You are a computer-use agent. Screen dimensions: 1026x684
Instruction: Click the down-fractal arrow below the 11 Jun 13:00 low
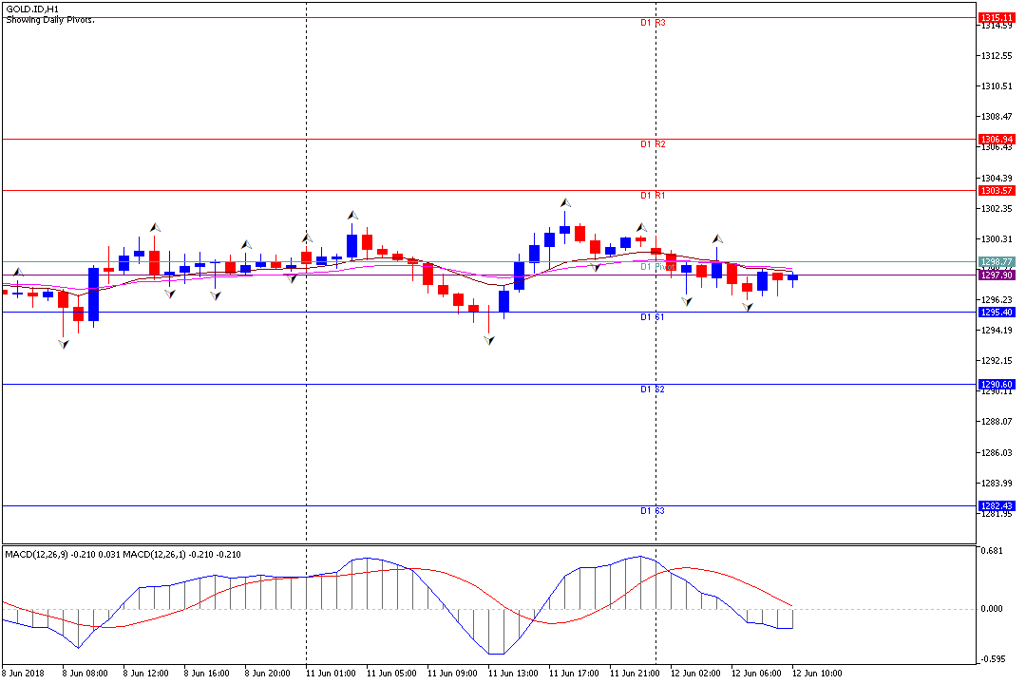[x=489, y=339]
